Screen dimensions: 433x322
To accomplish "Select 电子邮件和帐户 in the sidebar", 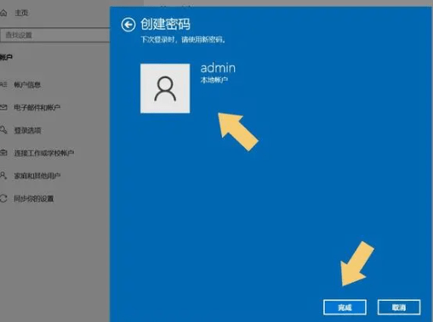I will pyautogui.click(x=37, y=108).
